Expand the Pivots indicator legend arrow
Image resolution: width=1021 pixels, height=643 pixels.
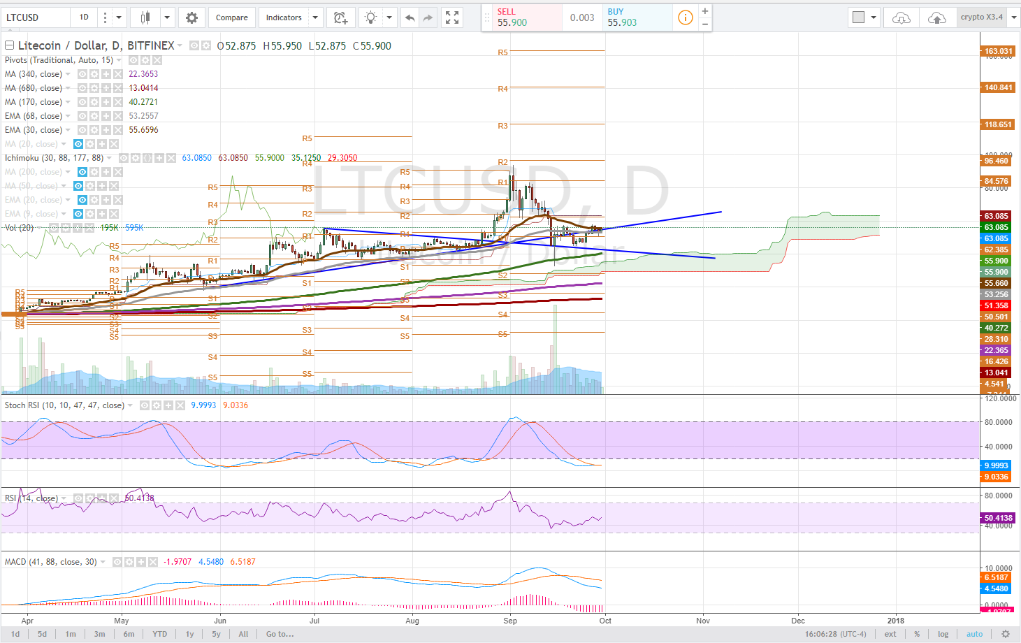click(x=119, y=60)
